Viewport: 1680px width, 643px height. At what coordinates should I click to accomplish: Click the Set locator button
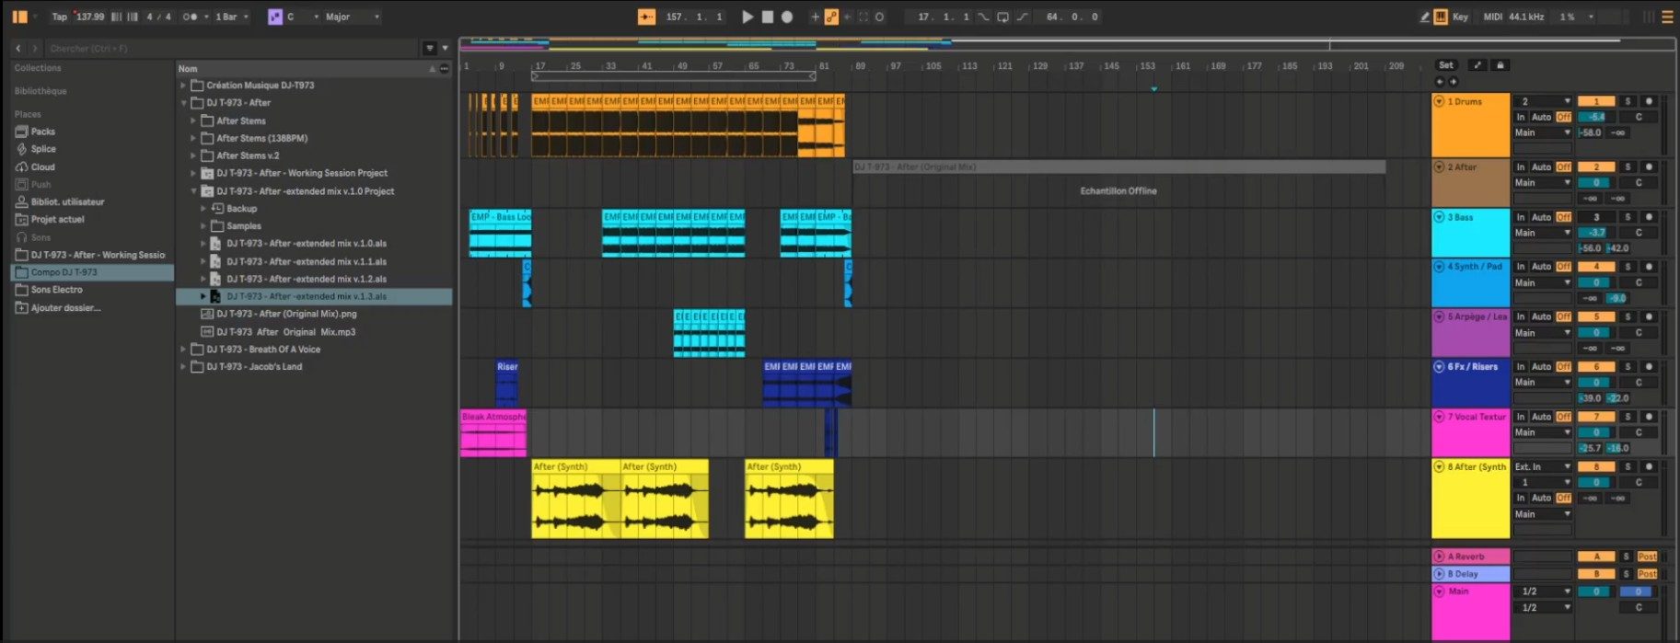point(1446,65)
